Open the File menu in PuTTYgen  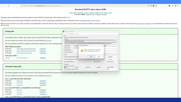coord(64,34)
